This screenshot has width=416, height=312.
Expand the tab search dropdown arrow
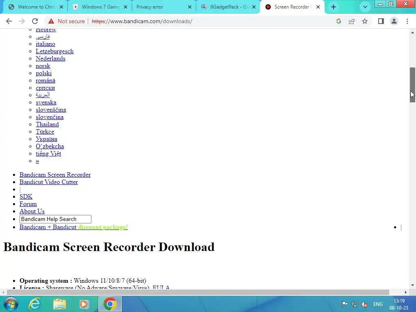click(x=365, y=7)
